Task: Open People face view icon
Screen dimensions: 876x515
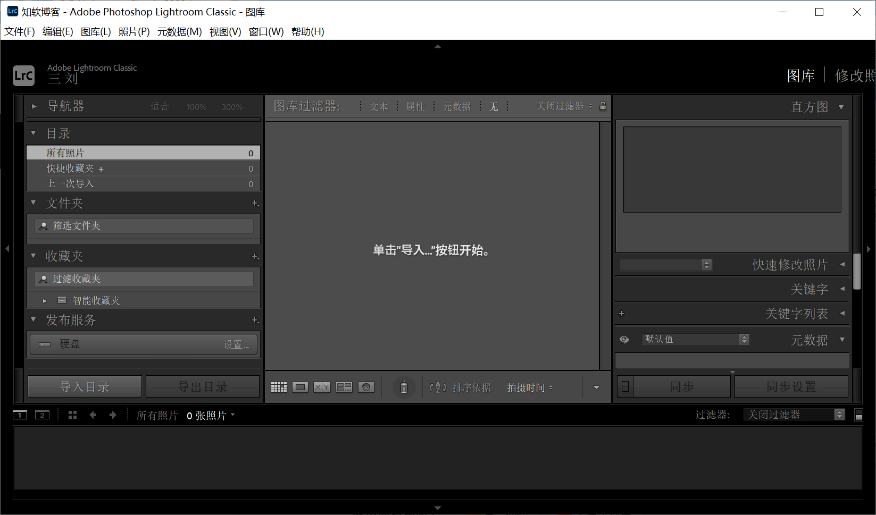Action: point(366,387)
